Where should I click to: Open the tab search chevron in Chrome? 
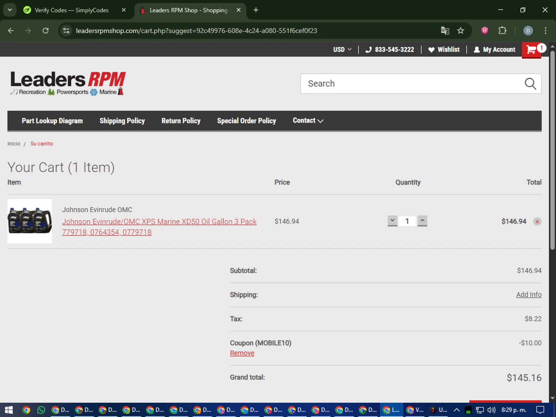click(10, 10)
